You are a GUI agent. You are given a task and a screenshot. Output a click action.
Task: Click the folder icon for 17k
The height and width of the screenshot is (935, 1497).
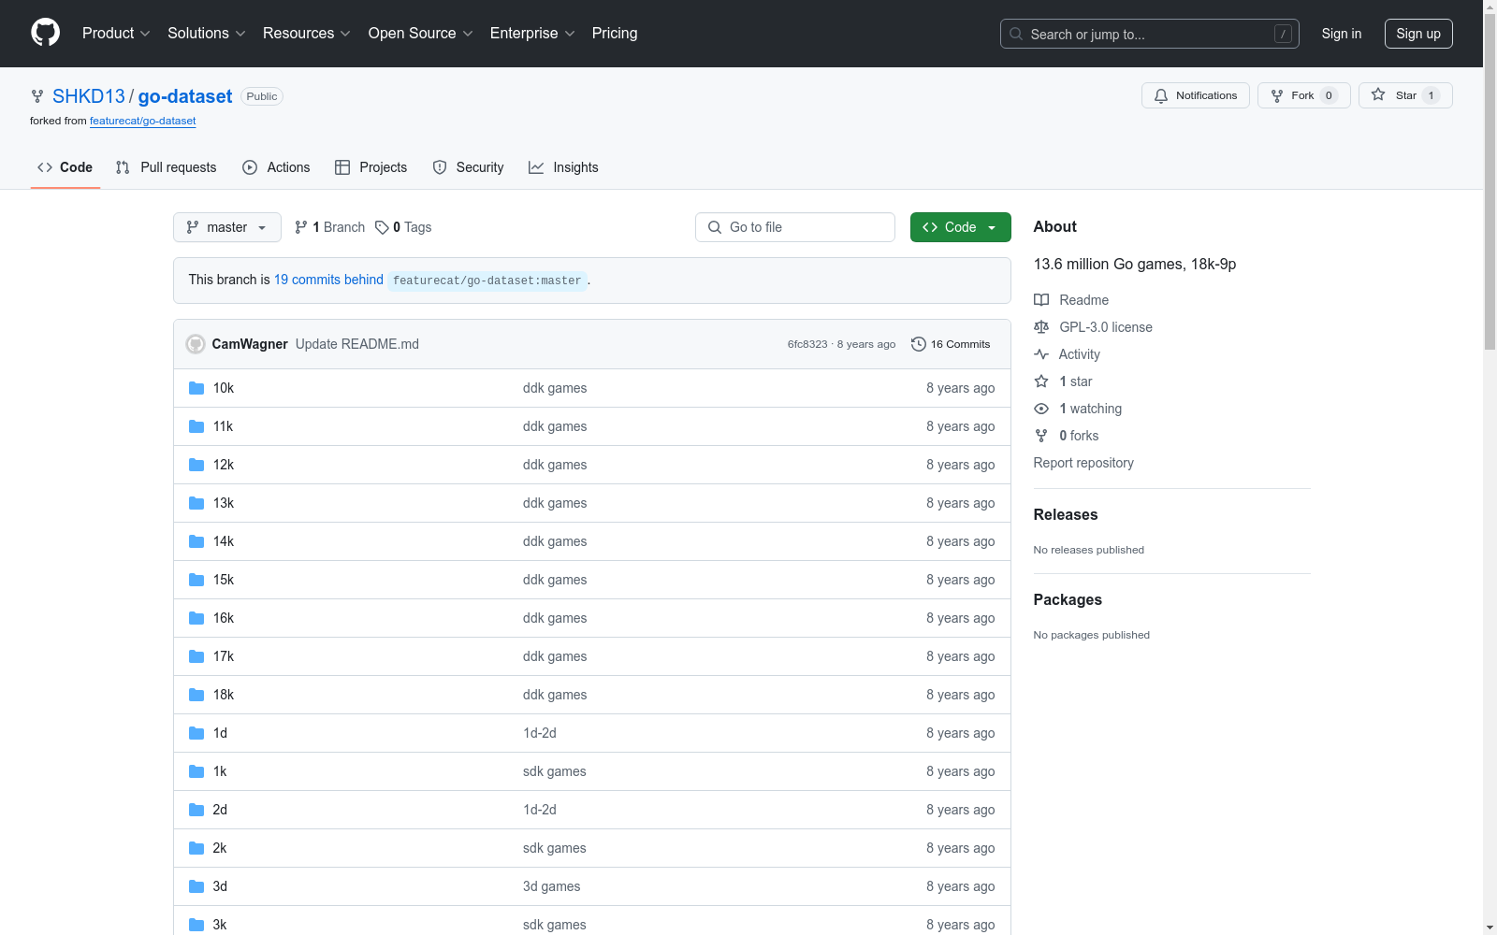[x=196, y=656]
